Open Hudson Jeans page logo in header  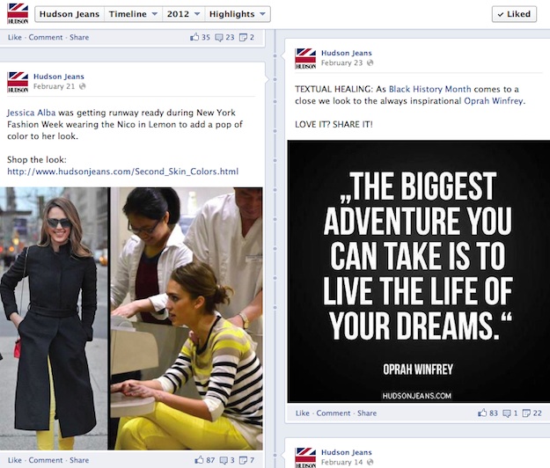pyautogui.click(x=18, y=14)
